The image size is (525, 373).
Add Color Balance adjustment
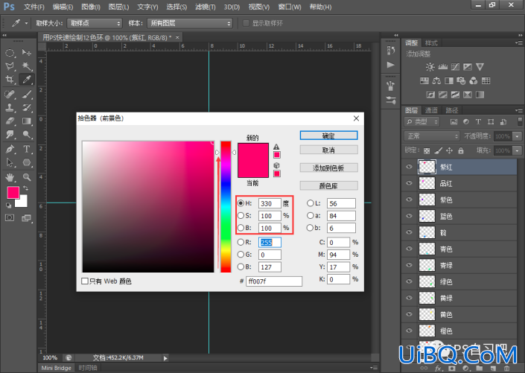pos(436,80)
